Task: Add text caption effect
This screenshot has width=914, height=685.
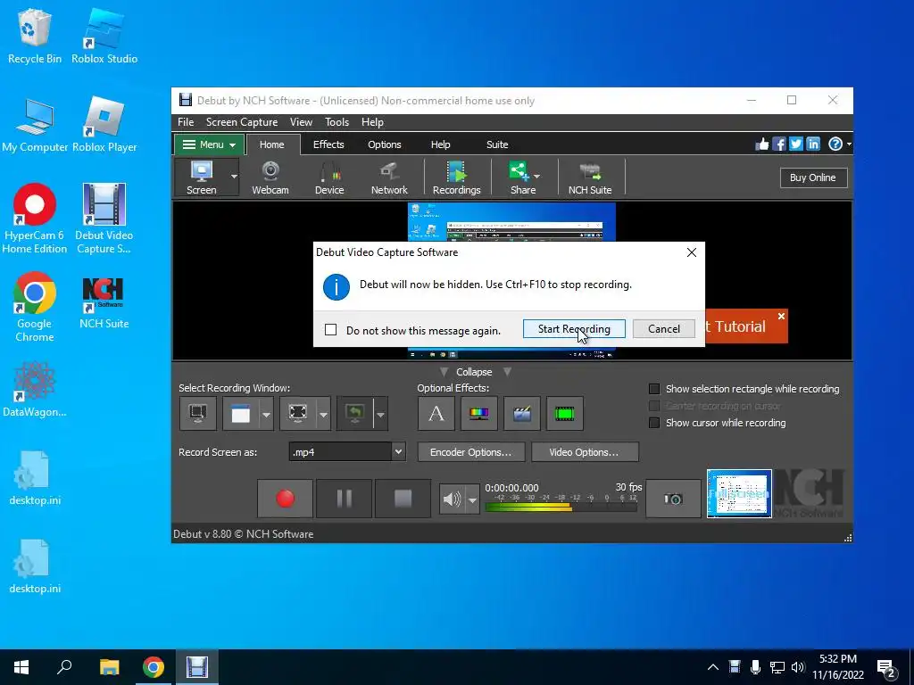Action: pyautogui.click(x=436, y=414)
